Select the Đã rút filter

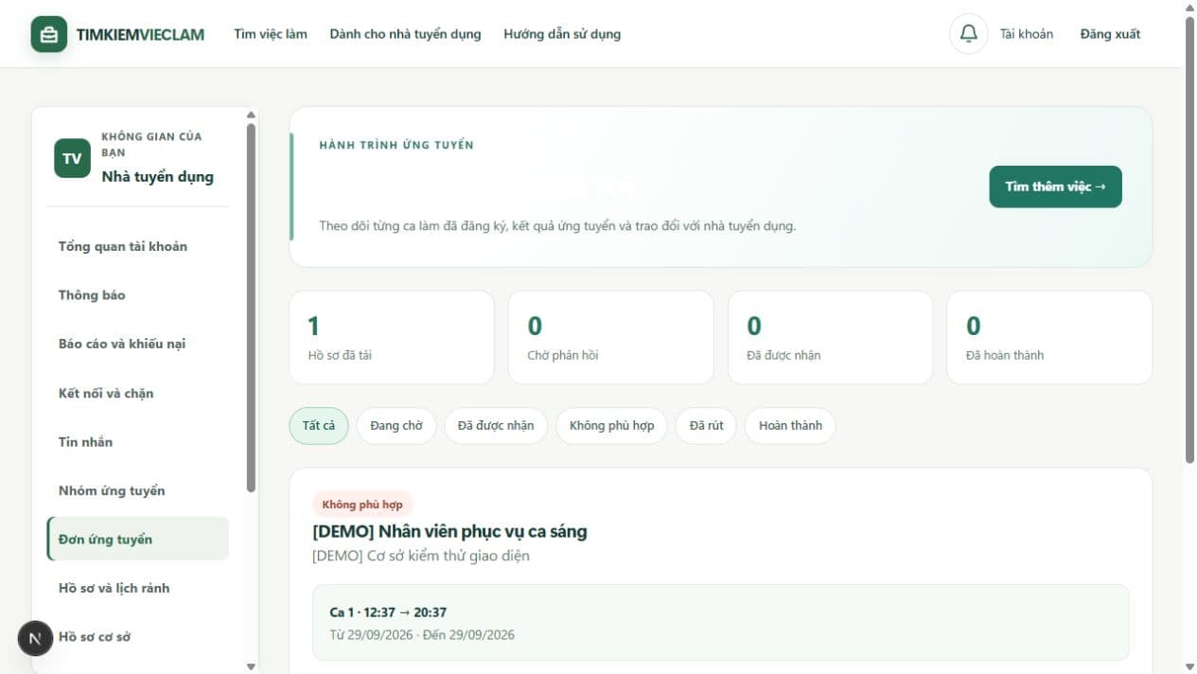706,426
